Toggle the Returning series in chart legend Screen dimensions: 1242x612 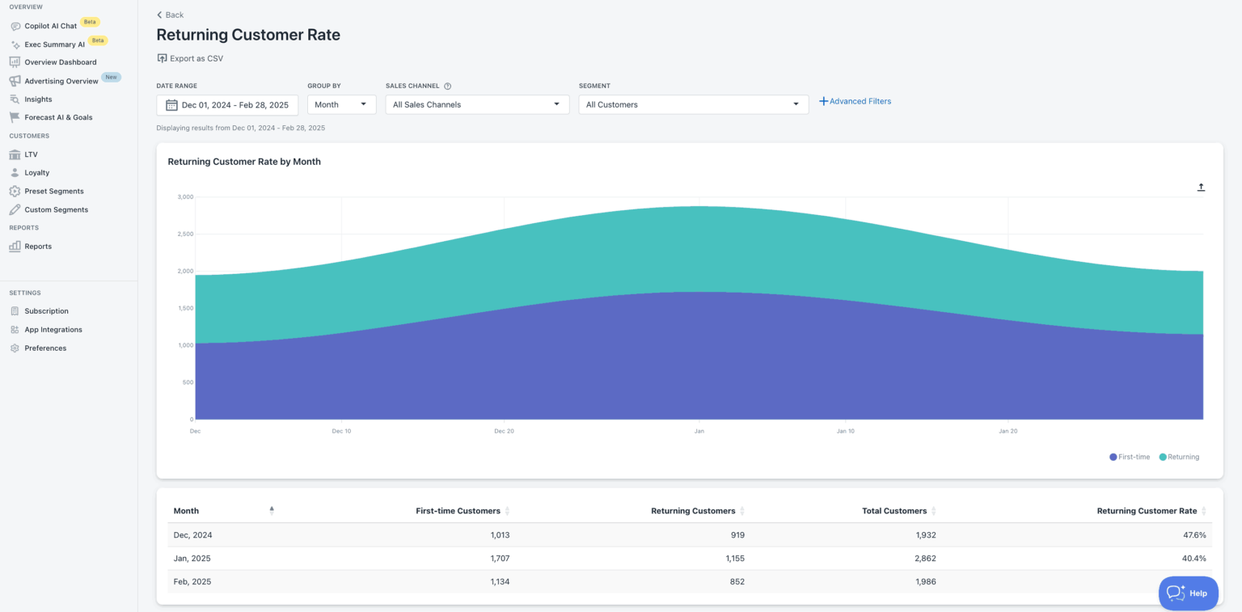click(x=1178, y=457)
